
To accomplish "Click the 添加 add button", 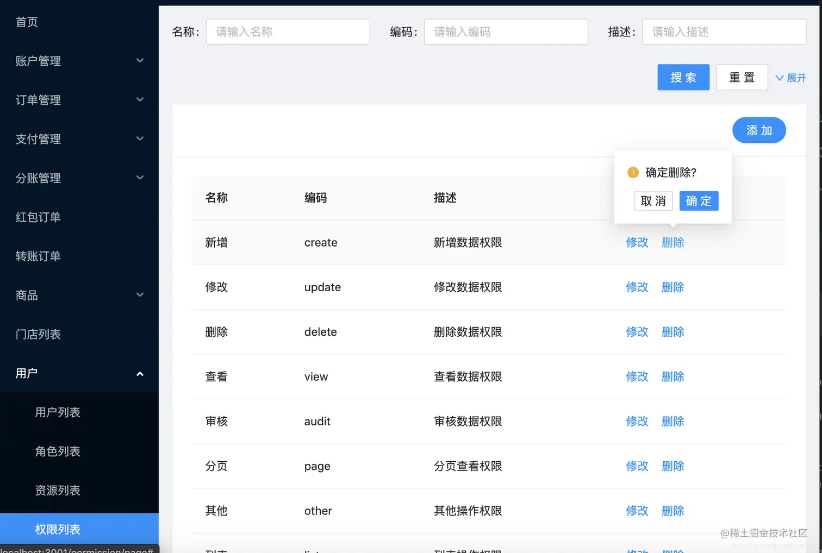I will 759,130.
